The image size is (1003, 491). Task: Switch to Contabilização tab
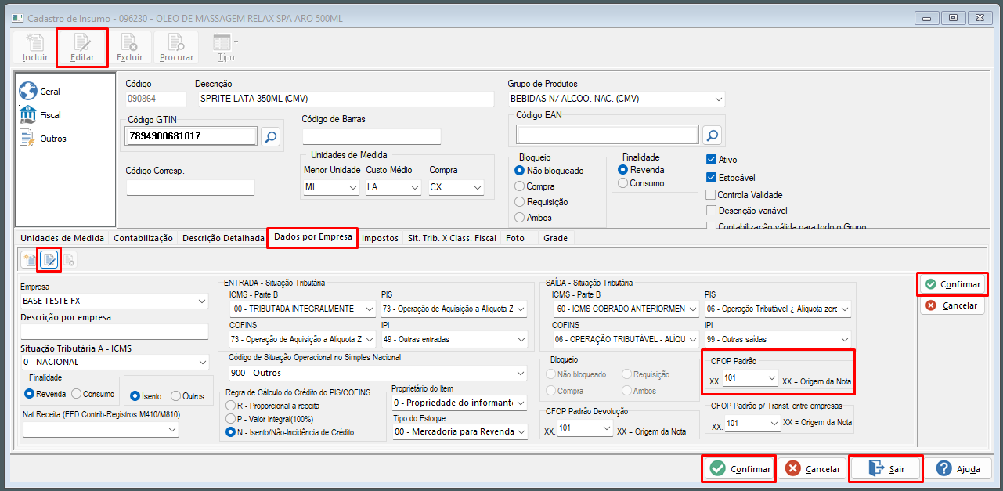pos(143,238)
